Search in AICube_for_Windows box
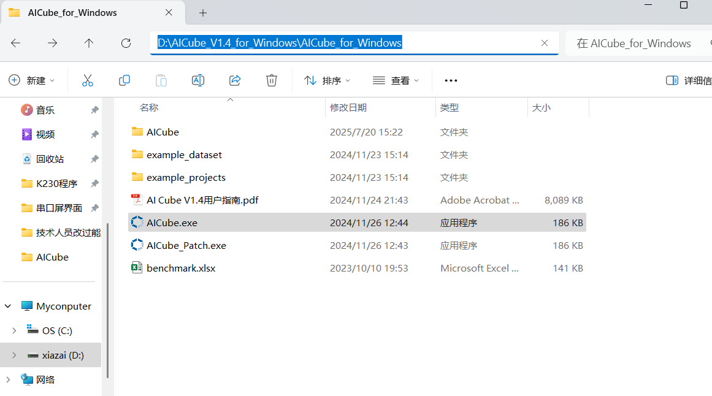 tap(638, 43)
